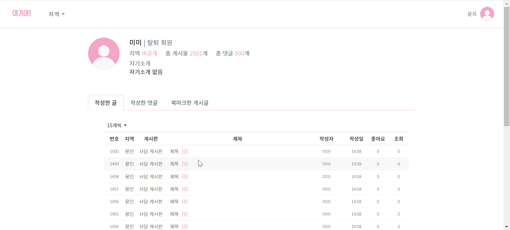Switch to the 작성한 댓글 tab
The height and width of the screenshot is (230, 510).
point(144,103)
